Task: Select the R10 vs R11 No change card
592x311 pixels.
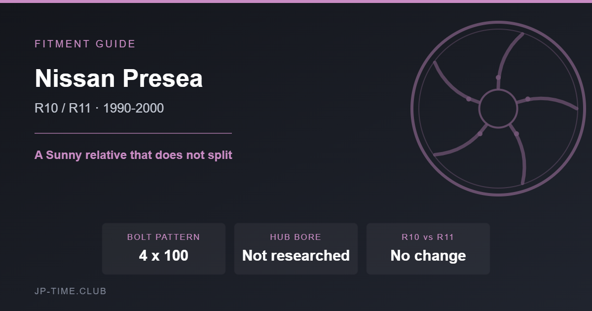Action: (x=428, y=249)
